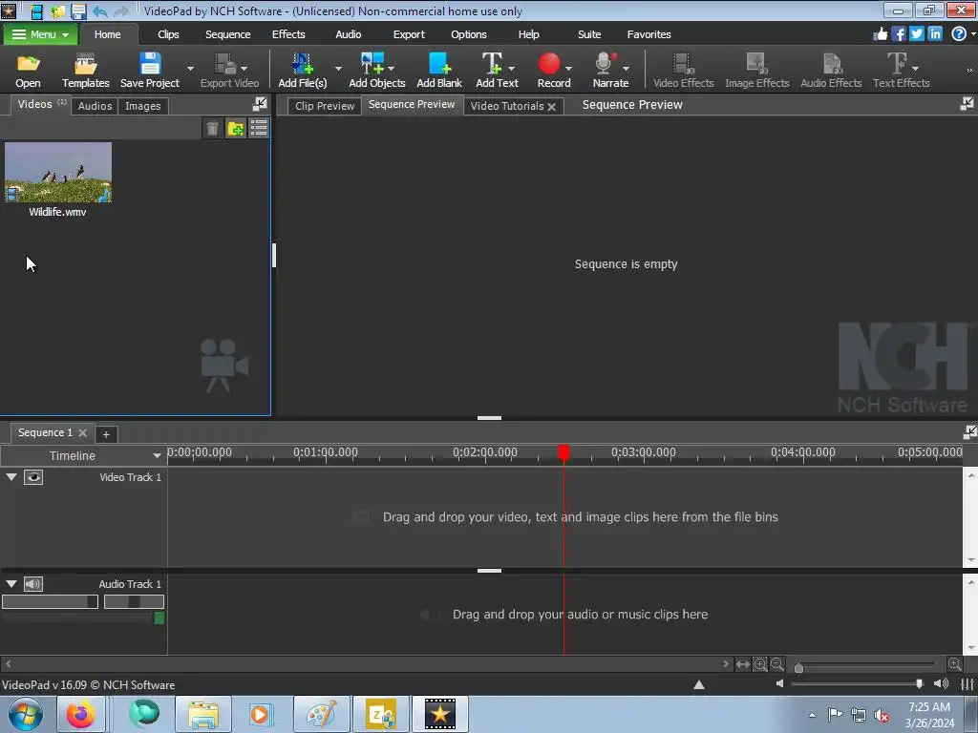Screen dimensions: 978x733
Task: Click the trash delete icon in bin
Action: (x=212, y=129)
